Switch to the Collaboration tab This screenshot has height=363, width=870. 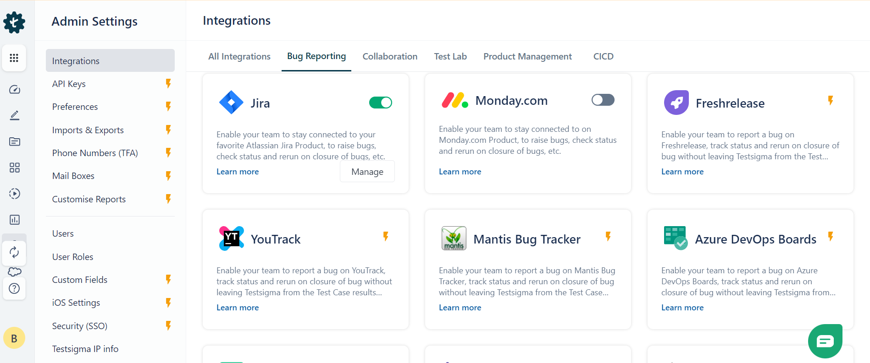(x=390, y=56)
